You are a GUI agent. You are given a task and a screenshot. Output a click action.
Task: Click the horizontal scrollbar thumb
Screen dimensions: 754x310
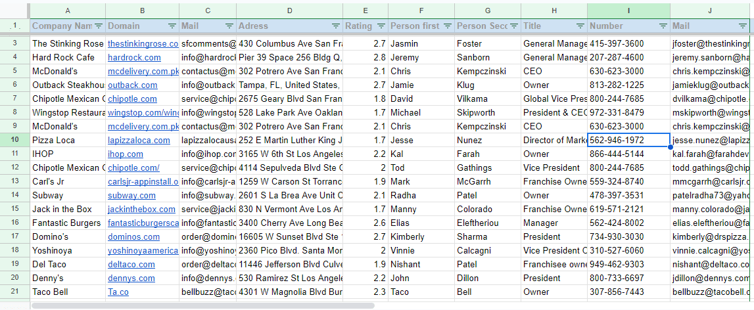(203, 305)
